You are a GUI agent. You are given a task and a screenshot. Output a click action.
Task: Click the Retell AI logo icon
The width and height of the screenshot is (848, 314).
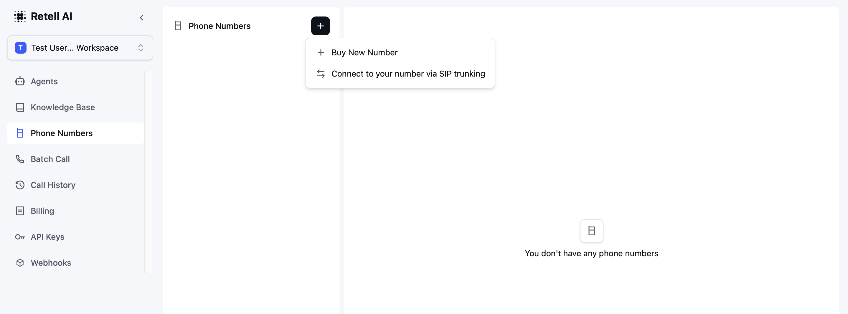tap(20, 16)
